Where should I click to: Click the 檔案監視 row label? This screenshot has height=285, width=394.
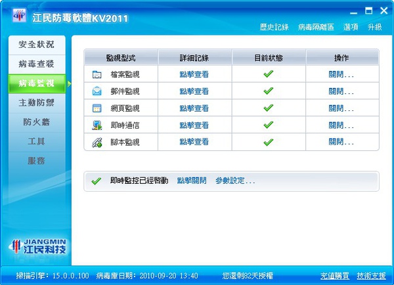pyautogui.click(x=125, y=74)
